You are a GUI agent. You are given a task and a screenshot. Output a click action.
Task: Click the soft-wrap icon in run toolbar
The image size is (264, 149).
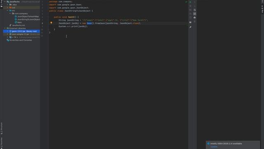[195, 10]
